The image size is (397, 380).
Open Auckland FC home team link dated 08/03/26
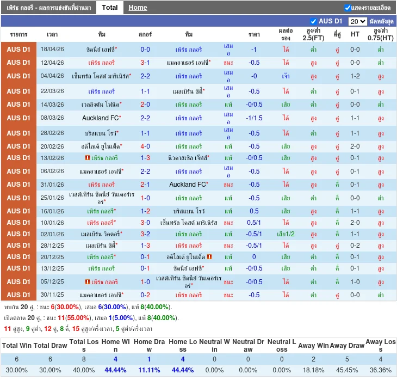coord(101,118)
